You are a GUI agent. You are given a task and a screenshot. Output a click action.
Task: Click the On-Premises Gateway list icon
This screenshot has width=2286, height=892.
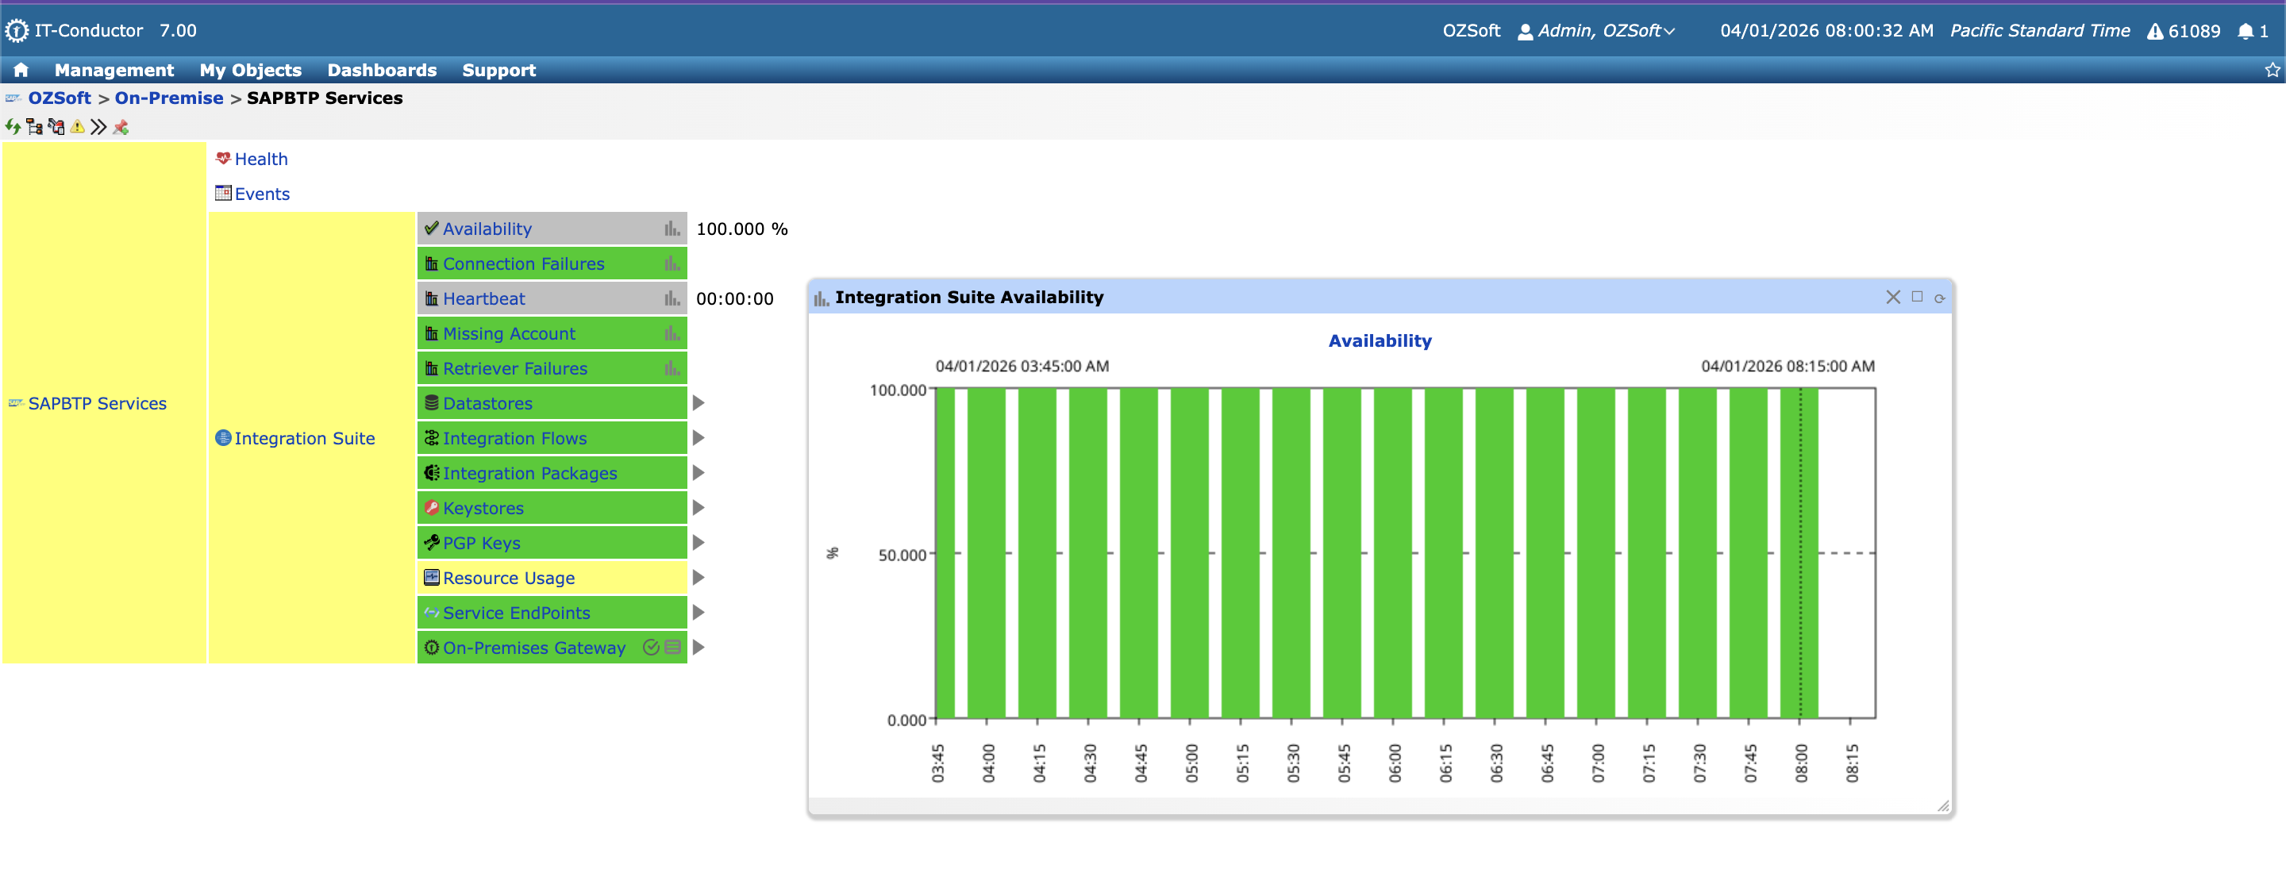[x=672, y=647]
